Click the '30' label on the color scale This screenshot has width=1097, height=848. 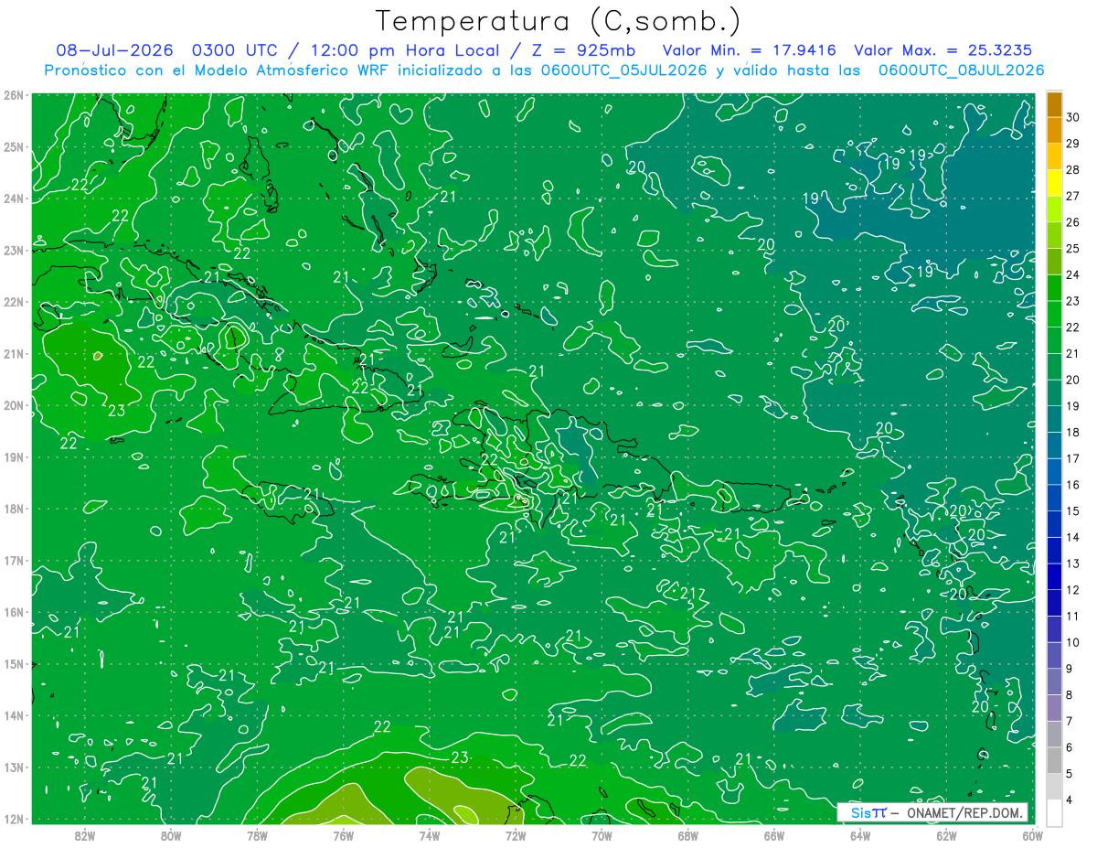pyautogui.click(x=1074, y=117)
